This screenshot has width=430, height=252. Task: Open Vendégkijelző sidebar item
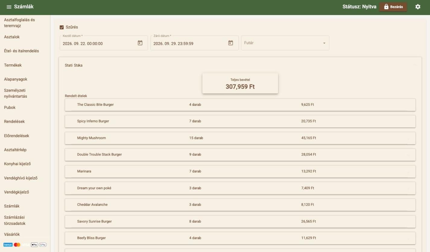(x=16, y=192)
